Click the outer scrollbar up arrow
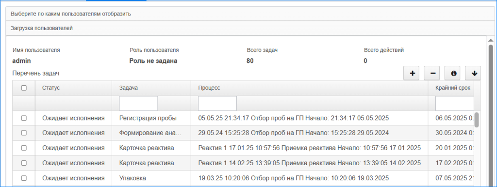This screenshot has width=497, height=187. click(x=491, y=41)
